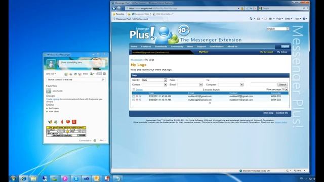Tick the select-all checkbox beside Delete
This screenshot has height=182, width=324.
[x=134, y=89]
